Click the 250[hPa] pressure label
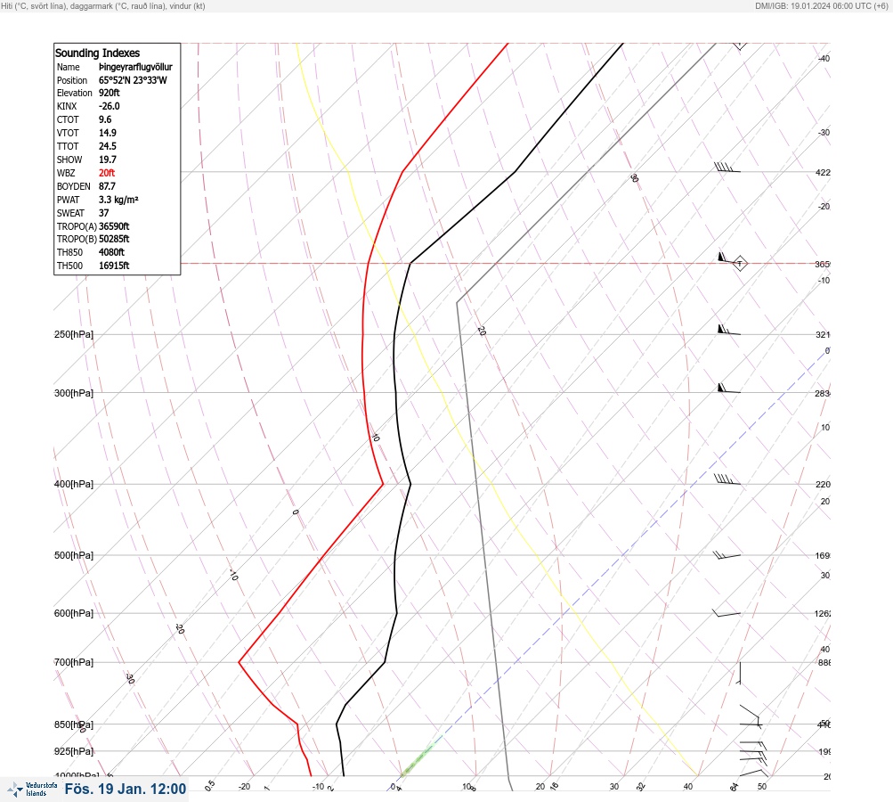893x802 pixels. (74, 334)
